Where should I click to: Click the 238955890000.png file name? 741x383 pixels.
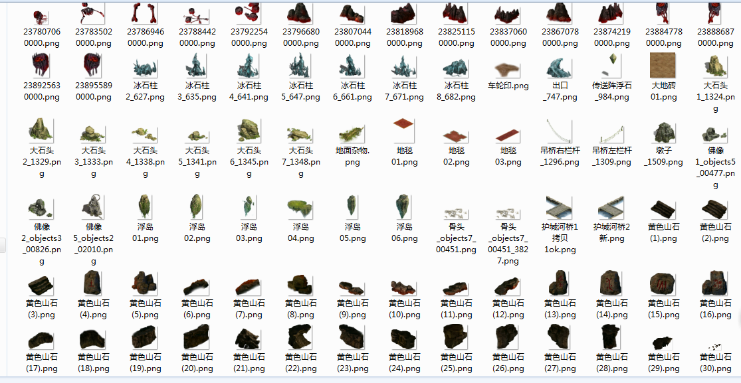pos(94,91)
